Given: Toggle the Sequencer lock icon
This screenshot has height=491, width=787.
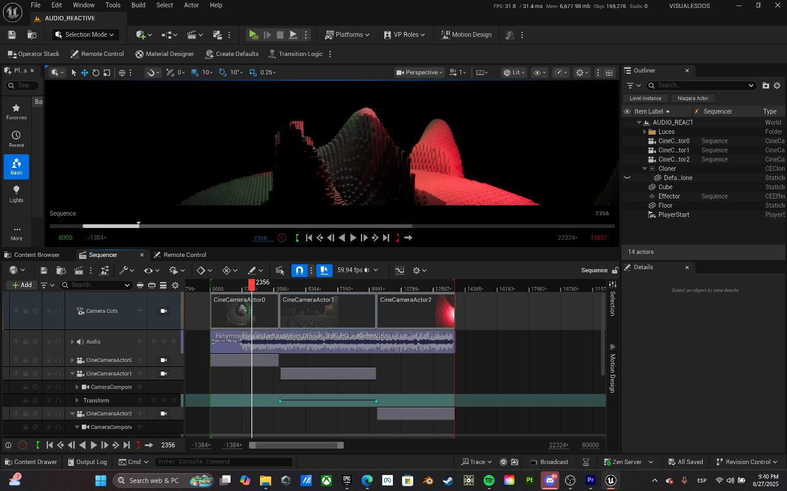Looking at the screenshot, I should pyautogui.click(x=615, y=270).
